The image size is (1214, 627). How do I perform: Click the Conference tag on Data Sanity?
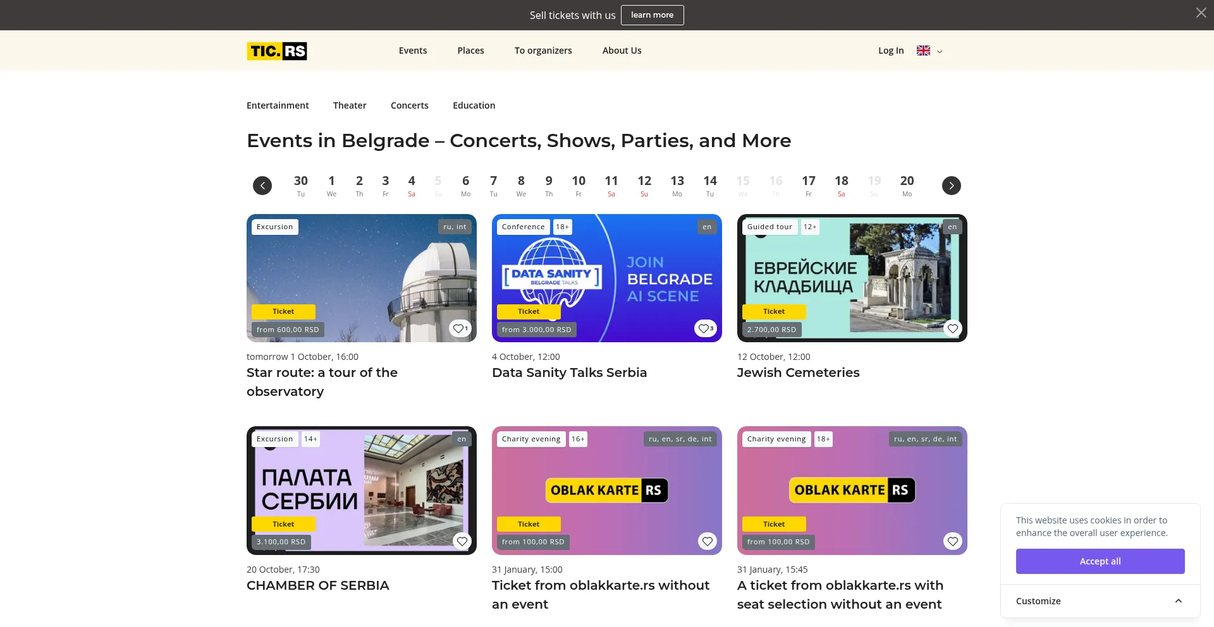523,227
